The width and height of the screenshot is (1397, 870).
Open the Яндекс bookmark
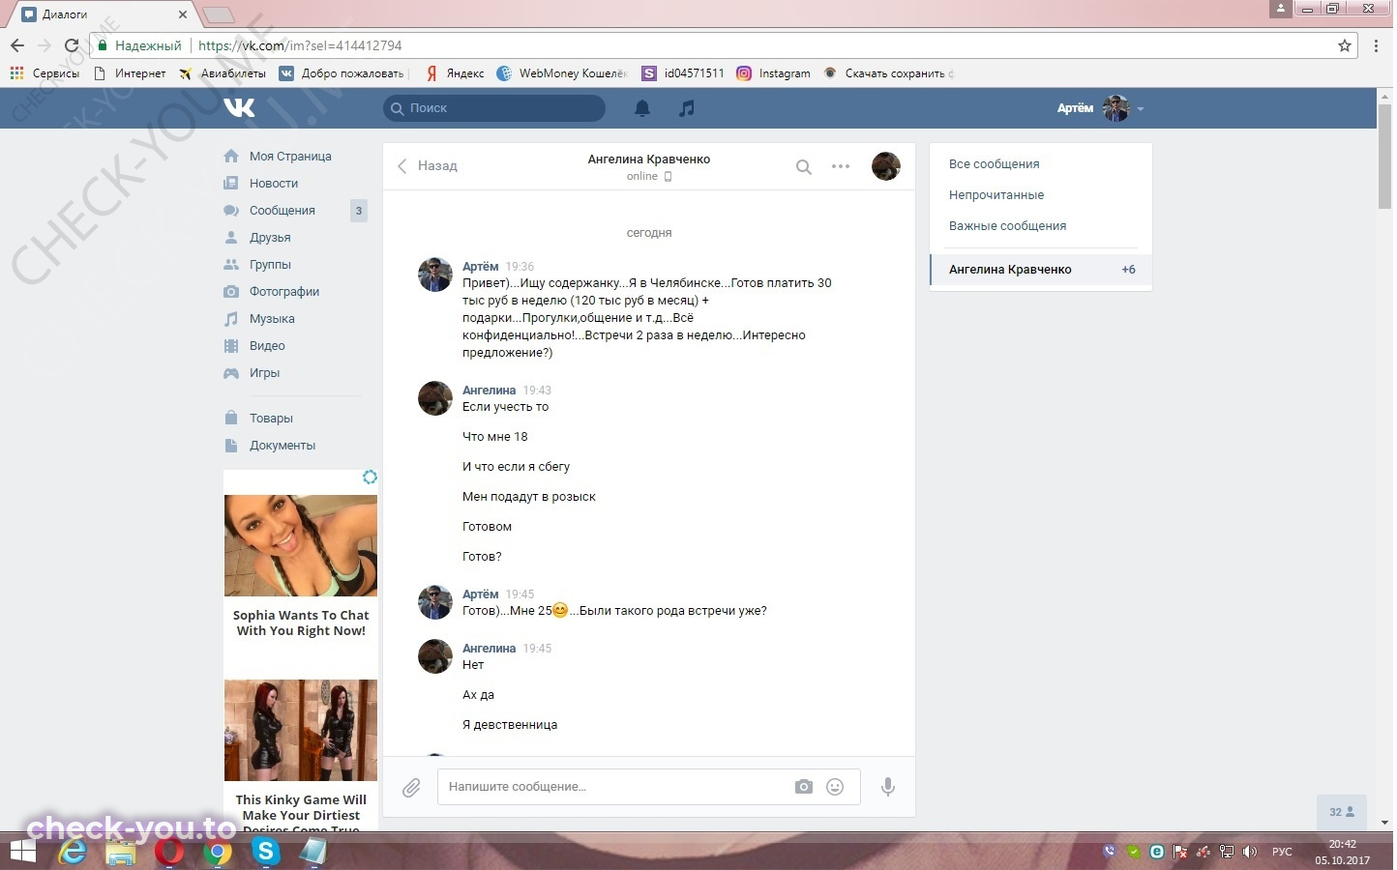coord(456,73)
